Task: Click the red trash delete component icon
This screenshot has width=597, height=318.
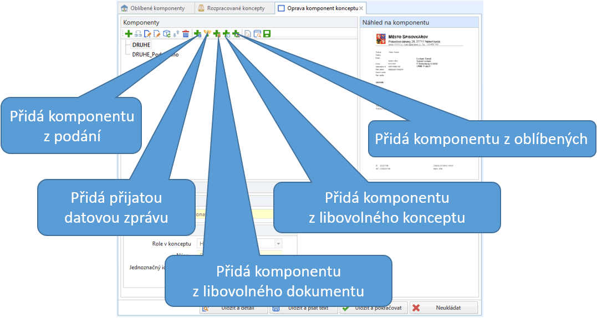Action: point(186,34)
